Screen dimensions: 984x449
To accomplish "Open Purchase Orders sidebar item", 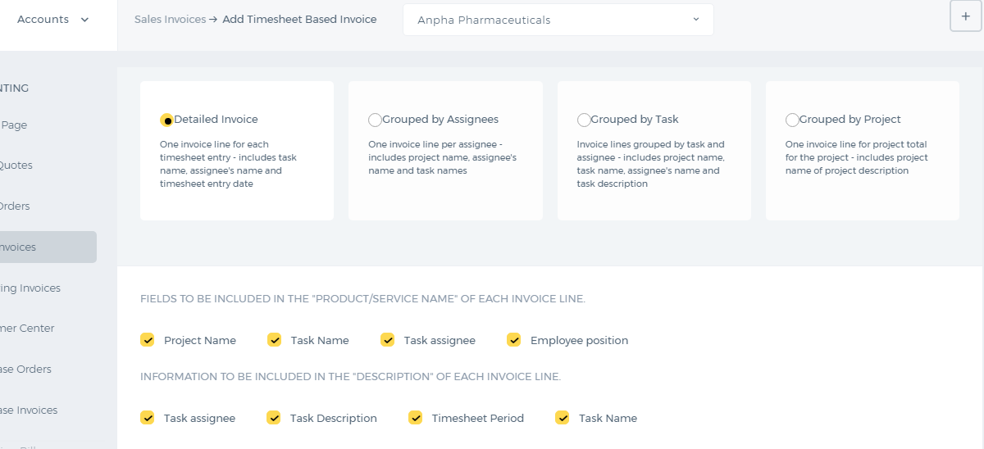I will [x=25, y=369].
